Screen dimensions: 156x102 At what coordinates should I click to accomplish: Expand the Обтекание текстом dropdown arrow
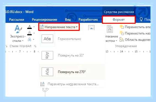pyautogui.click(x=116, y=41)
